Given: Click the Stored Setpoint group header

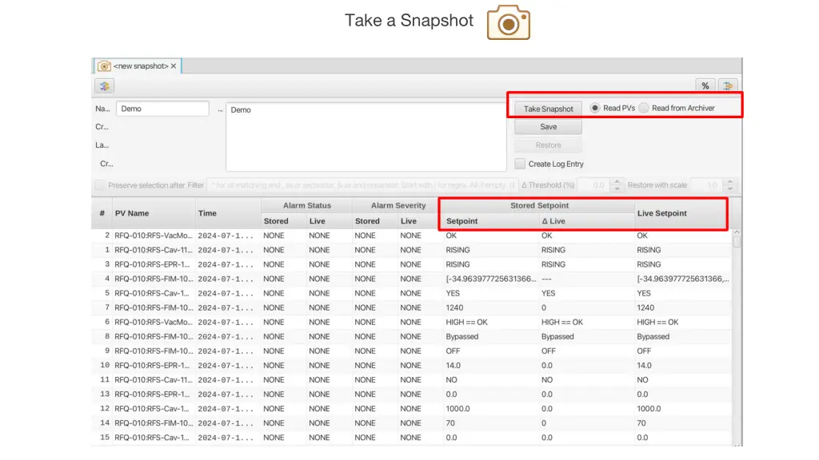Looking at the screenshot, I should click(x=539, y=205).
